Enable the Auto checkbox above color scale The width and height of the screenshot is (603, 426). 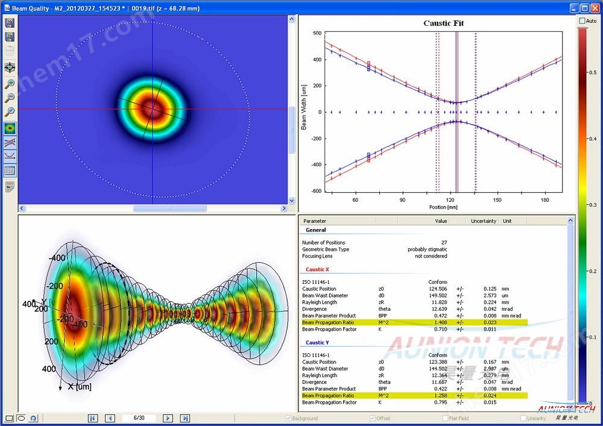[x=582, y=21]
